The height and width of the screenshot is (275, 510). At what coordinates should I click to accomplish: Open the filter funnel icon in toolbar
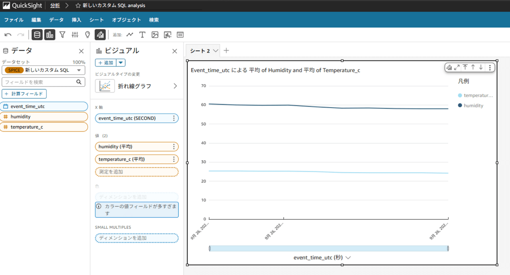pyautogui.click(x=63, y=35)
